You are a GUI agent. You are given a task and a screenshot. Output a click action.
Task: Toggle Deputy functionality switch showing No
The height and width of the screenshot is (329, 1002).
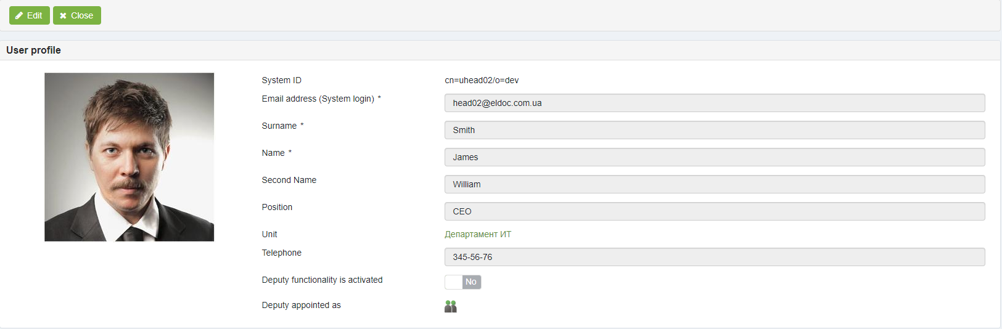tap(463, 282)
